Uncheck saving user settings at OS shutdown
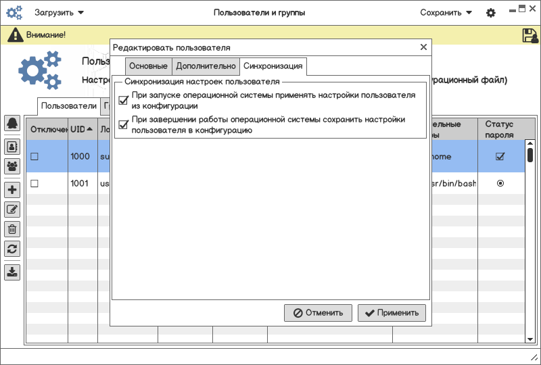The width and height of the screenshot is (541, 365). [123, 124]
